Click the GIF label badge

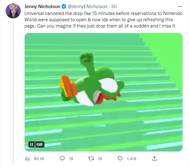click(40, 144)
